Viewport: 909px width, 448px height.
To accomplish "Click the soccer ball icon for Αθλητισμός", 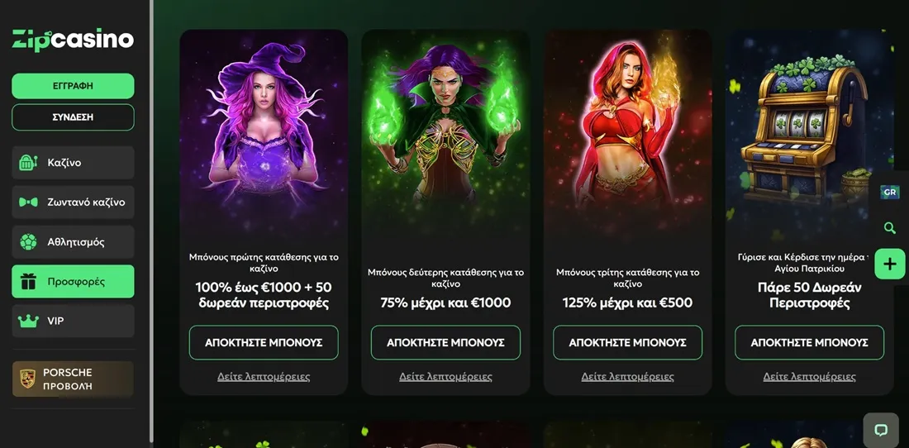I will tap(28, 241).
